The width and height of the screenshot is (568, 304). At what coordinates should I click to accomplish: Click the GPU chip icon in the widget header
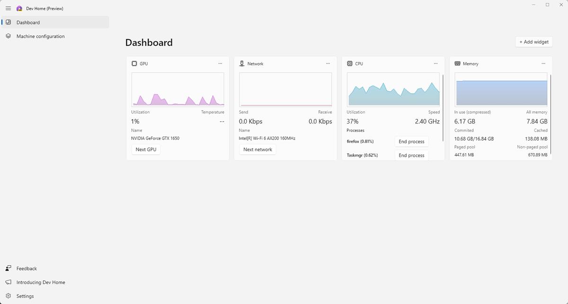pos(134,63)
